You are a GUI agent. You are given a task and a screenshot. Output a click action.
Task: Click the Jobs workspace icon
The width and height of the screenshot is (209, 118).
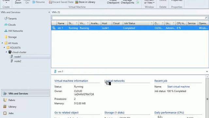point(5,113)
